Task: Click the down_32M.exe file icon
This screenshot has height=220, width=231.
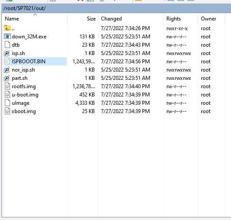Action: pos(7,36)
